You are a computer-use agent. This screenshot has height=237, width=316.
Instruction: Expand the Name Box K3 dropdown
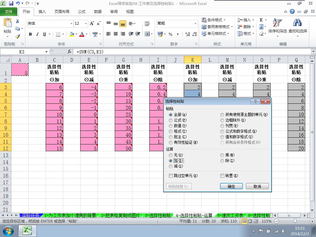coord(46,52)
